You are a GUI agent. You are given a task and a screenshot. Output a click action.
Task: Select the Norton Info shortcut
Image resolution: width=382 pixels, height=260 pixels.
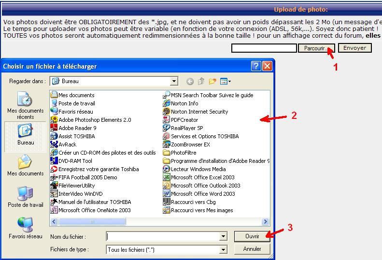(x=181, y=103)
